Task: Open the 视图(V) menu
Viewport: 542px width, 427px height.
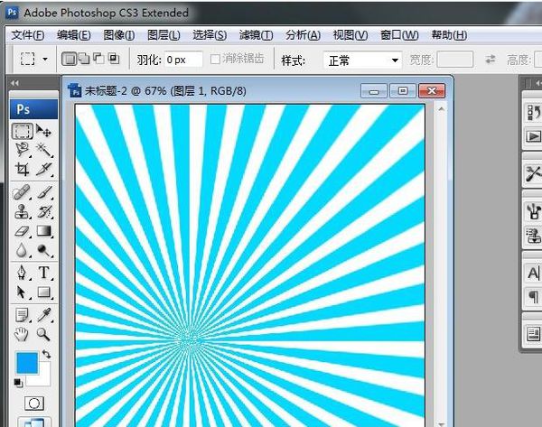Action: pos(350,35)
